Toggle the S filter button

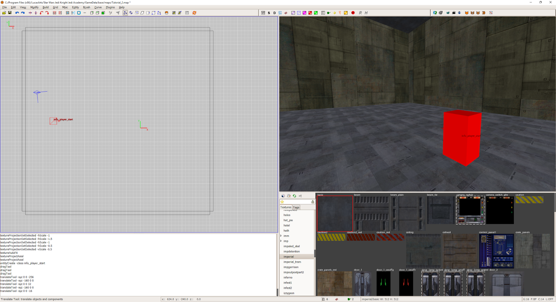click(269, 13)
